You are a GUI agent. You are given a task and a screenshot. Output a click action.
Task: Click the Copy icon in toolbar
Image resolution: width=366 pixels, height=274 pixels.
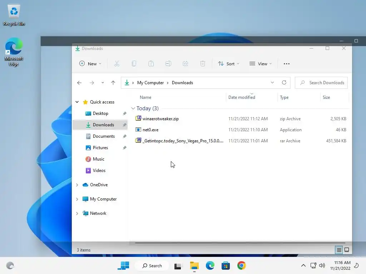click(134, 64)
